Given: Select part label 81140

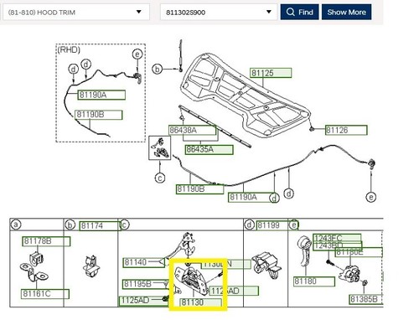Looking at the screenshot, I should (144, 262).
